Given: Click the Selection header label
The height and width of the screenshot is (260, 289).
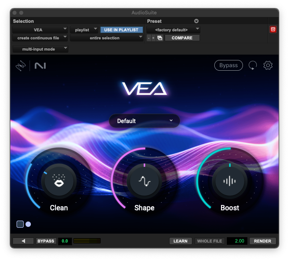Looking at the screenshot, I should pos(23,21).
